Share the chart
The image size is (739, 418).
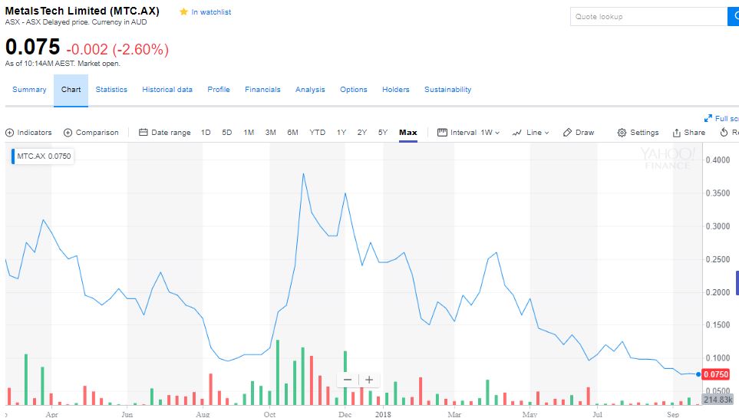688,133
